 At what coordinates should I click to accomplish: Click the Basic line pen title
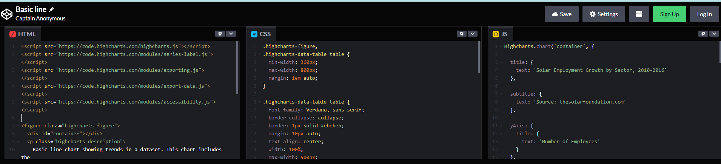coord(31,9)
